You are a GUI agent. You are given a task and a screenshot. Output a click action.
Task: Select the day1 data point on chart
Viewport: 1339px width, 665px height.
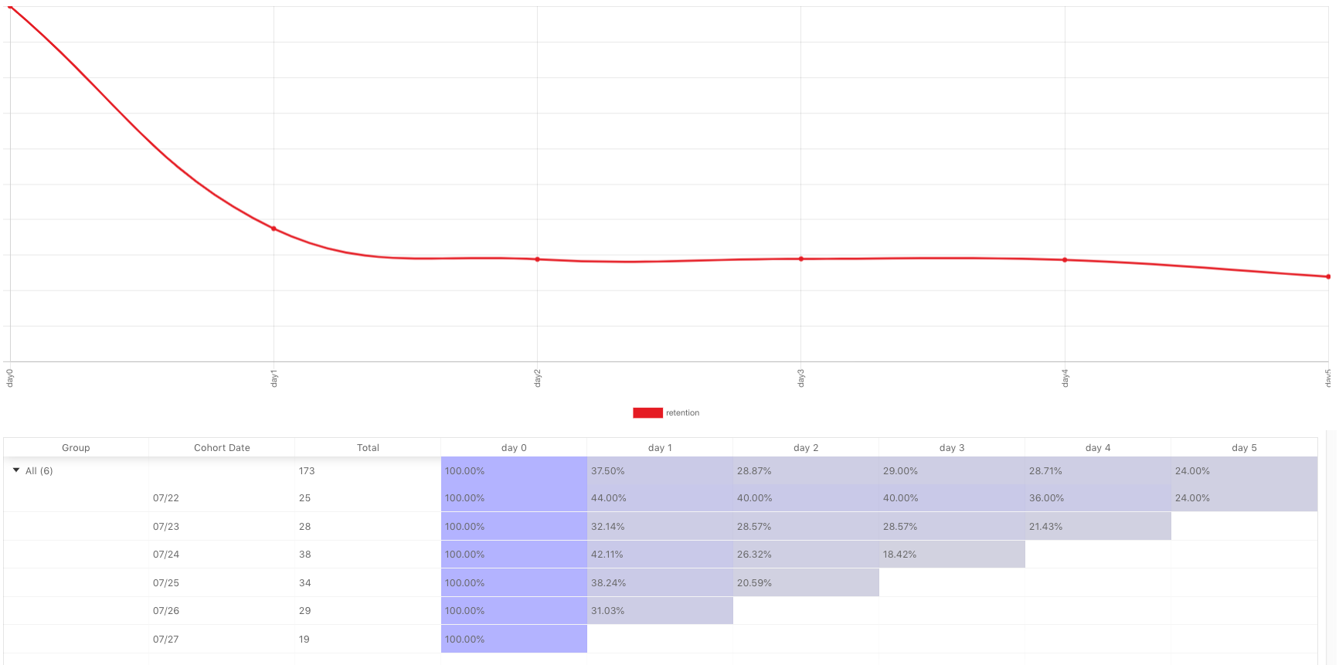tap(274, 229)
